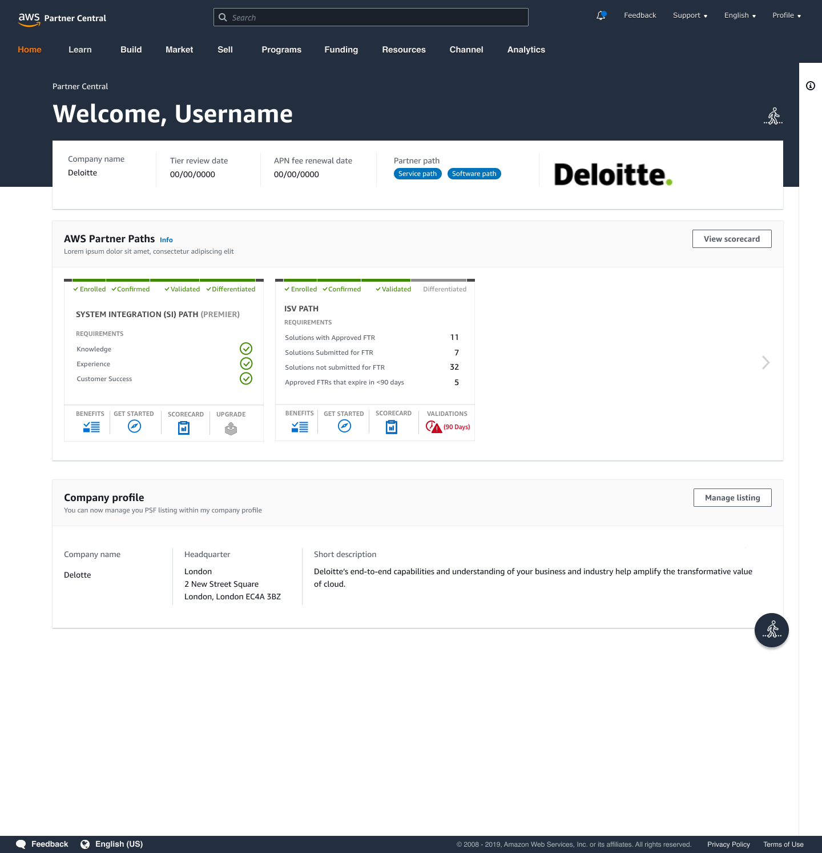Click ISV Path Differentiated progress stage
This screenshot has width=822, height=853.
click(445, 289)
